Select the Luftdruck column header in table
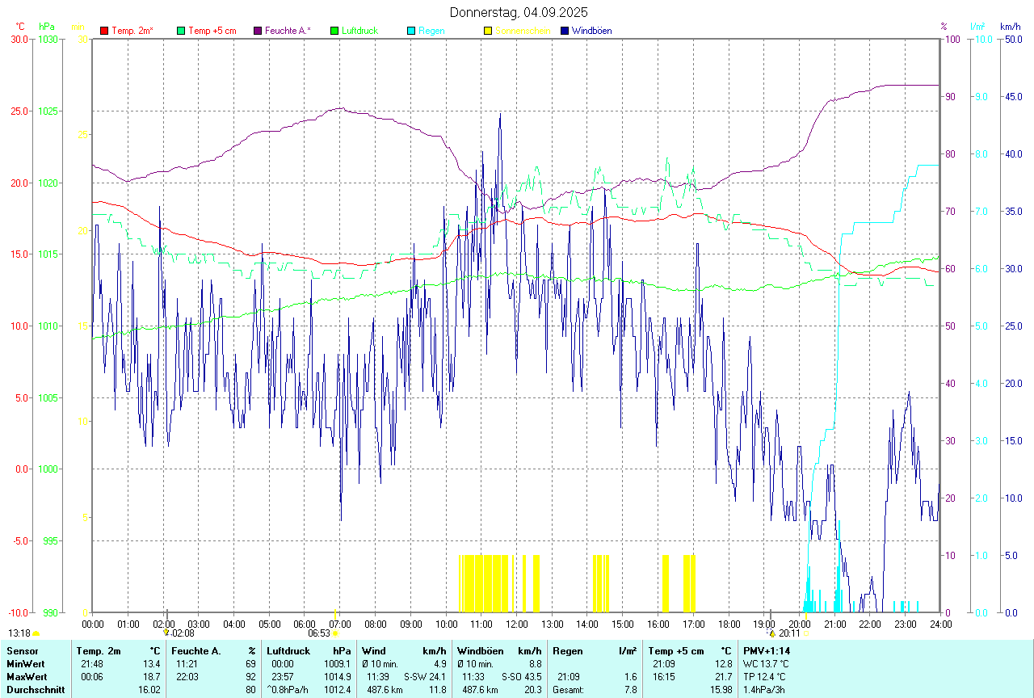This screenshot has height=698, width=1034. point(288,651)
